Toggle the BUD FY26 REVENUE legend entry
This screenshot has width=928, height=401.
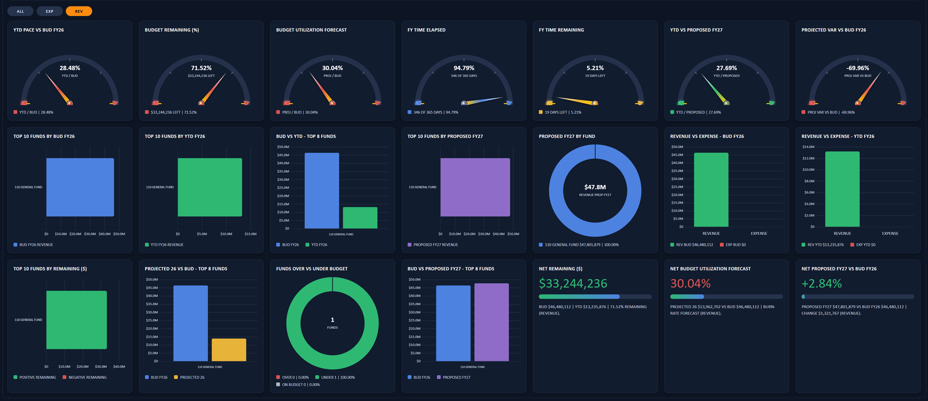(x=33, y=245)
